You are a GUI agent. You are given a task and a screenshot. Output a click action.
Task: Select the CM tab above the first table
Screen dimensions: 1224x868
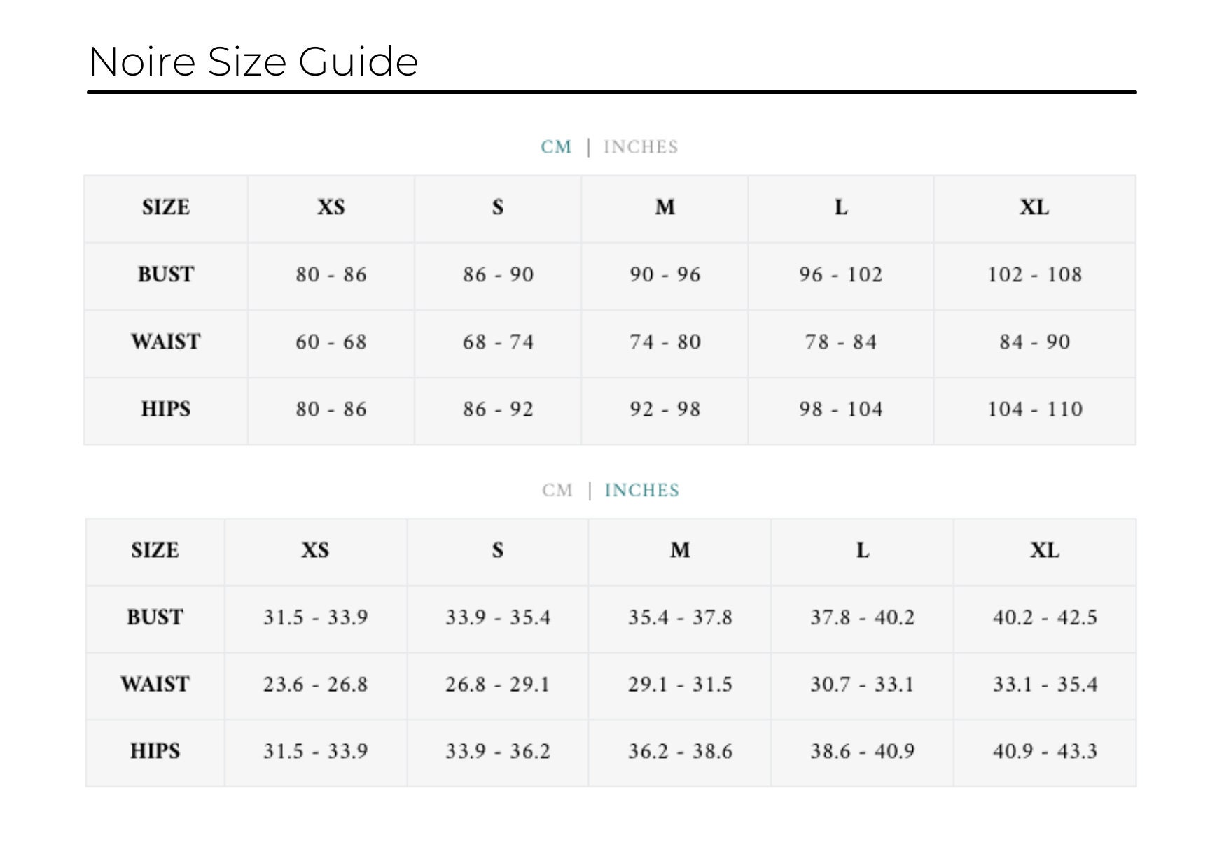coord(556,147)
